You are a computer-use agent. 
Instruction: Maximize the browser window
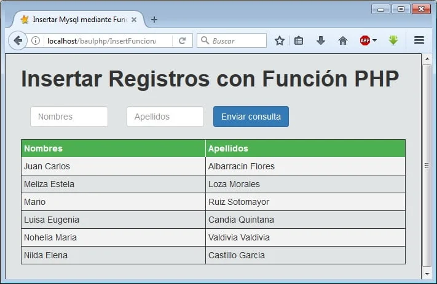(401, 9)
